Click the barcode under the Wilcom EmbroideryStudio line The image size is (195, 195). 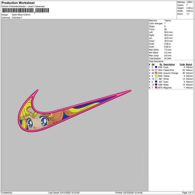(25, 10)
